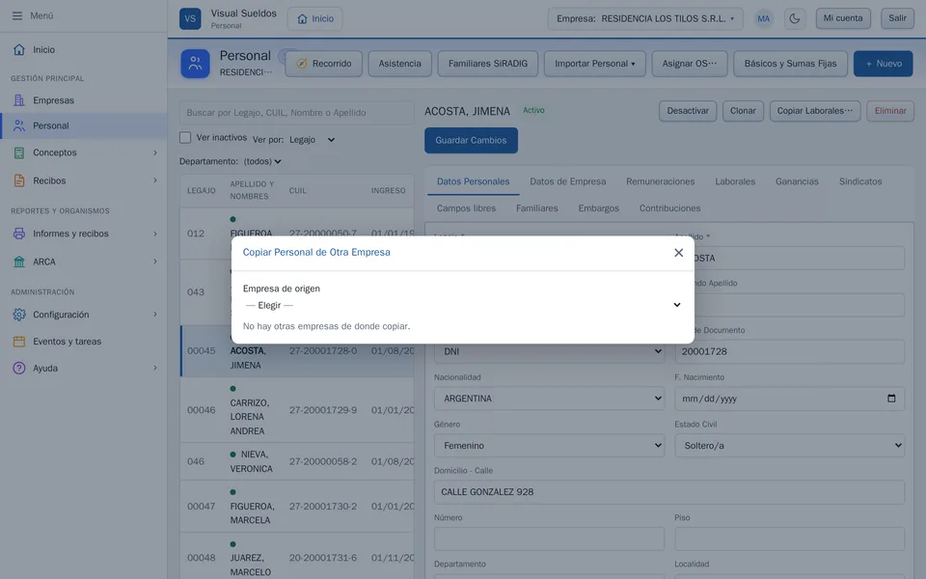
Task: Expand Ayuda submenu chevron
Action: [x=155, y=368]
